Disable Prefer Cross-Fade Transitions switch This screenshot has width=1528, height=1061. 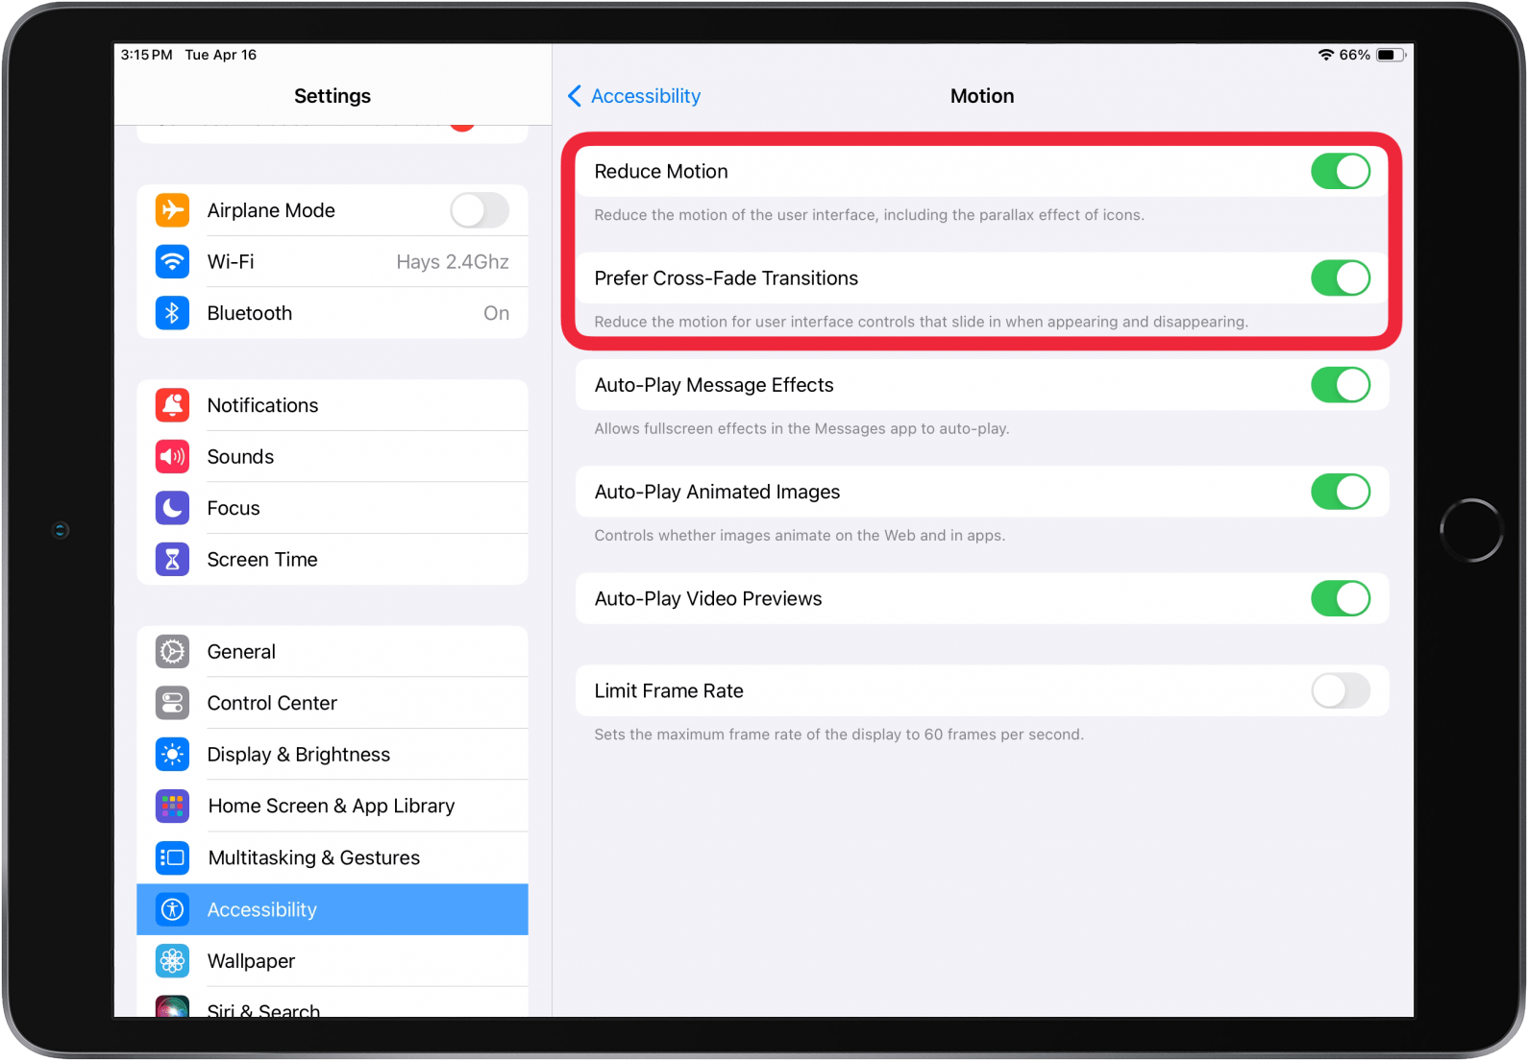click(1340, 278)
